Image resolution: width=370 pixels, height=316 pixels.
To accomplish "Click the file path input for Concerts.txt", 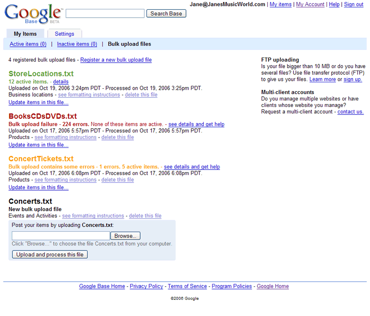I will click(61, 236).
